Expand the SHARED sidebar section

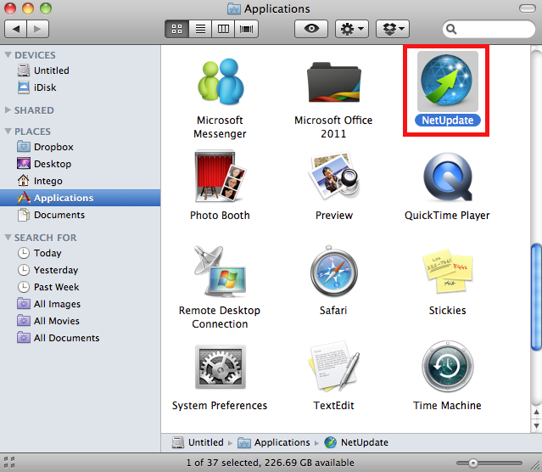click(8, 110)
